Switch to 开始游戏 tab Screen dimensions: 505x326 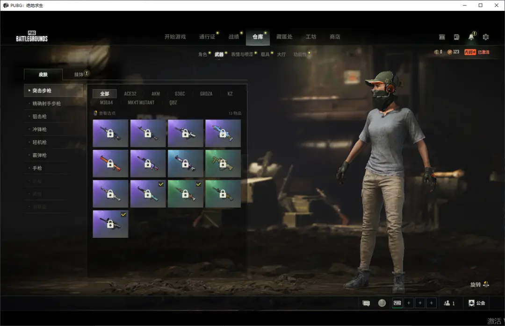point(175,37)
